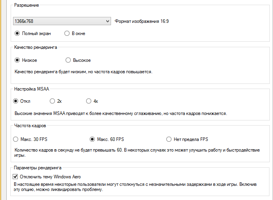Click the Частота кадров group label
Screen dimensions: 273x200
pyautogui.click(x=30, y=126)
